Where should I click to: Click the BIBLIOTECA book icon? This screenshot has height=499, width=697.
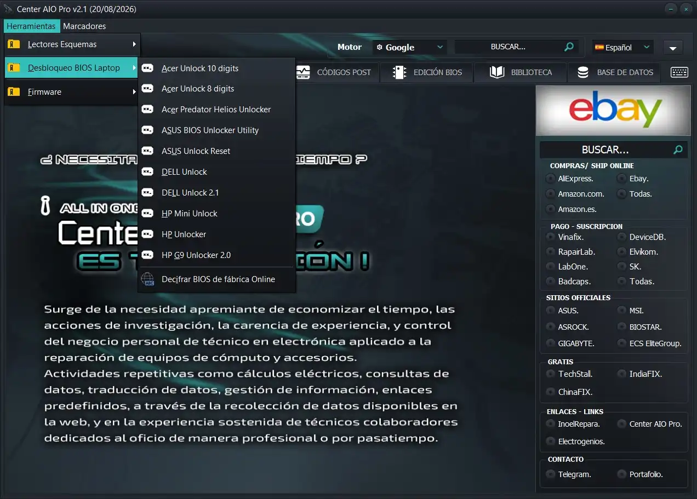(x=497, y=72)
